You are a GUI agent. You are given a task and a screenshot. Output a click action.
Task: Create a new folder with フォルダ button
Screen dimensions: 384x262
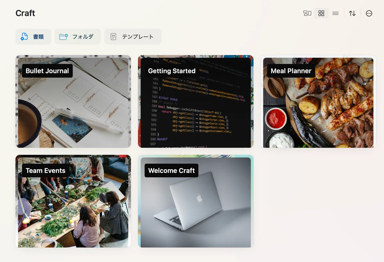click(78, 37)
